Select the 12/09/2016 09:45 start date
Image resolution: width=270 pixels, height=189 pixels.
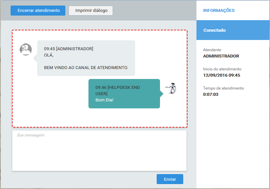point(221,75)
